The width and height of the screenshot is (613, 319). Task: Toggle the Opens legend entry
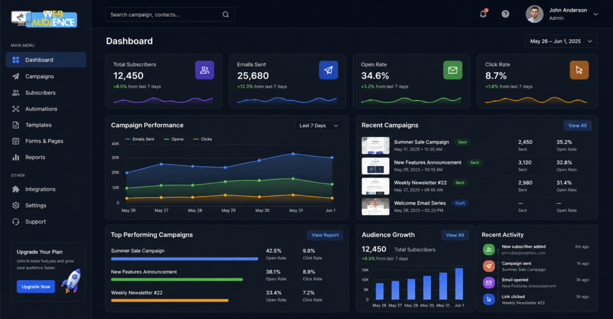click(x=174, y=139)
